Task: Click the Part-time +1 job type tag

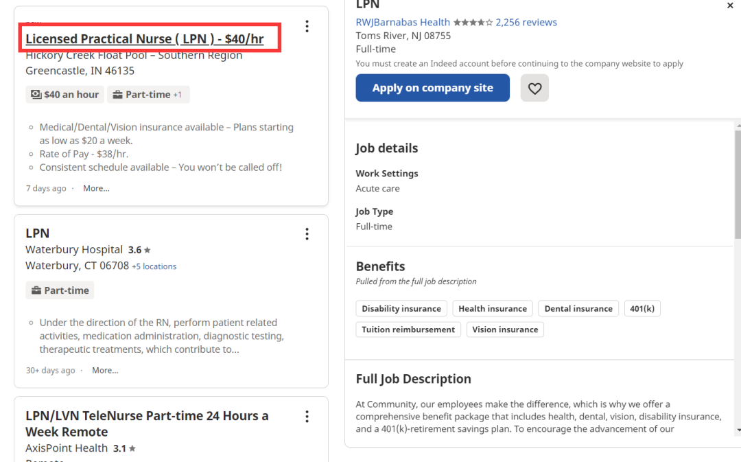Action: [x=148, y=95]
